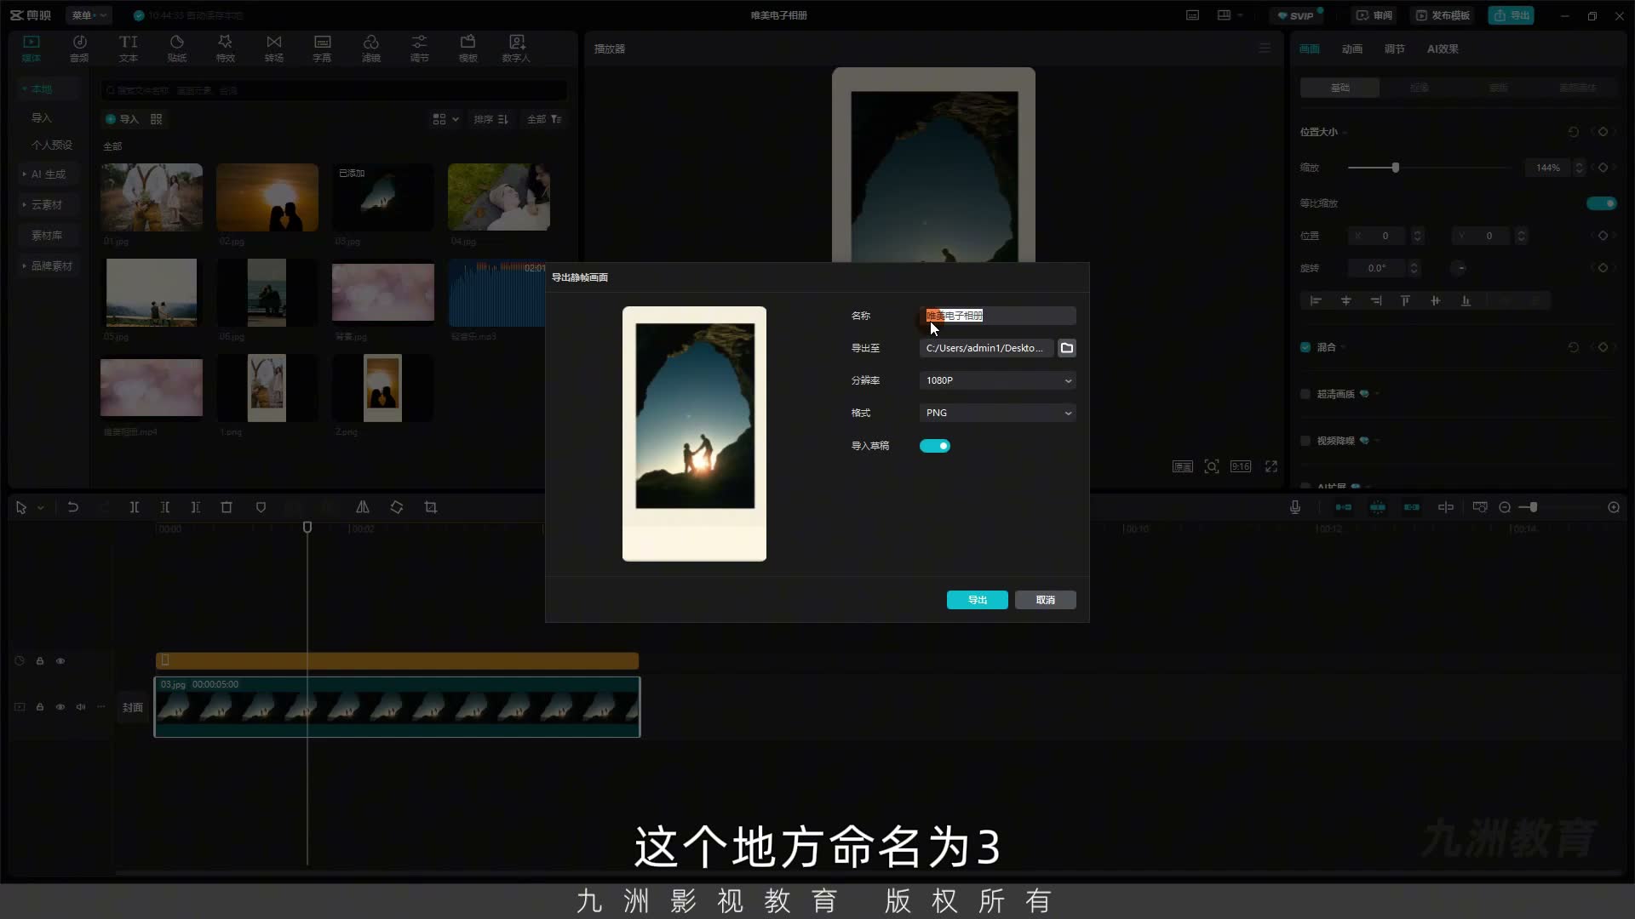This screenshot has height=919, width=1635.
Task: Click the undo icon in timeline toolbar
Action: pyautogui.click(x=73, y=507)
